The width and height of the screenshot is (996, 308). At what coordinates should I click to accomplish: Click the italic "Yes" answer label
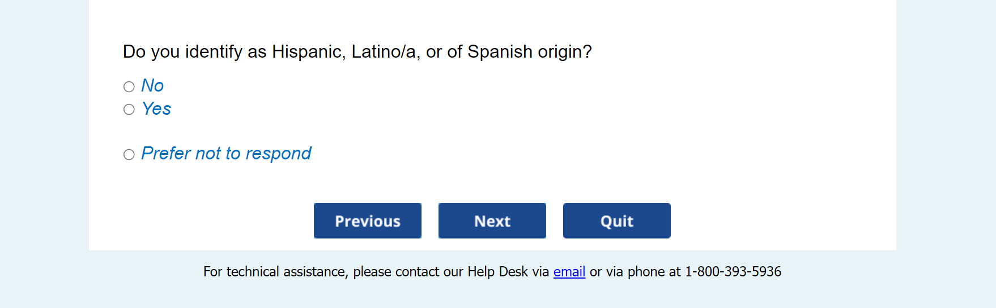156,109
